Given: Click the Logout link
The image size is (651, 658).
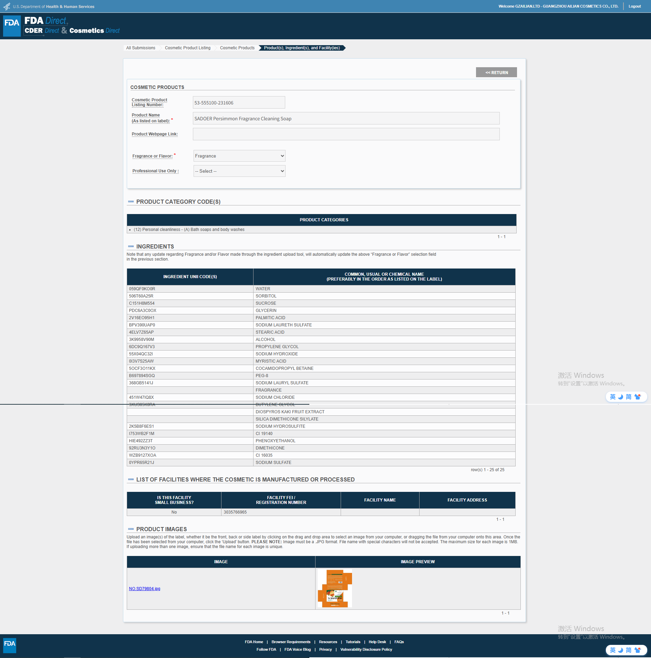Looking at the screenshot, I should coord(634,6).
